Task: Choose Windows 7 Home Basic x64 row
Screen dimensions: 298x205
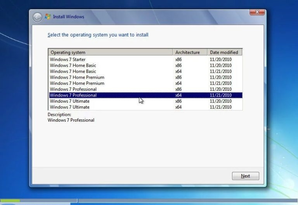Action: [x=73, y=71]
